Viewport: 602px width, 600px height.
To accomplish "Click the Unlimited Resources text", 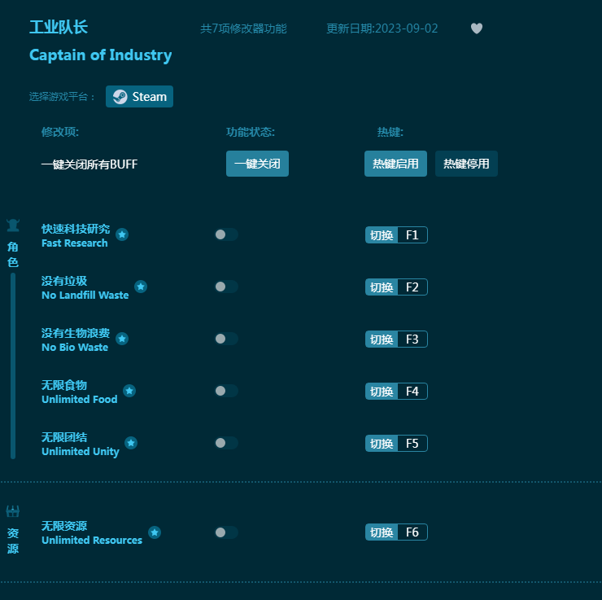I will [92, 540].
